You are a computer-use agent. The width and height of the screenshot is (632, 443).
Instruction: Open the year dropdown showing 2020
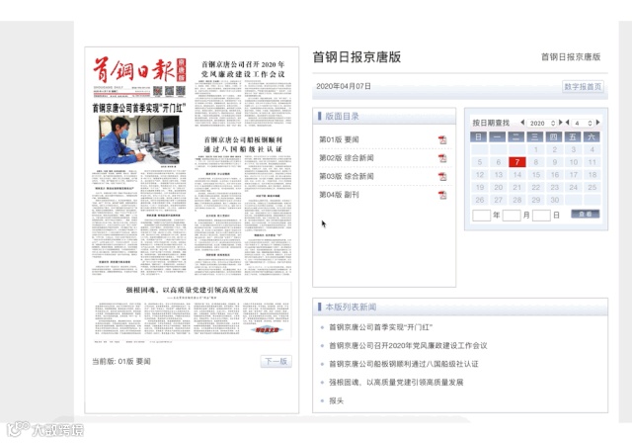(x=542, y=123)
